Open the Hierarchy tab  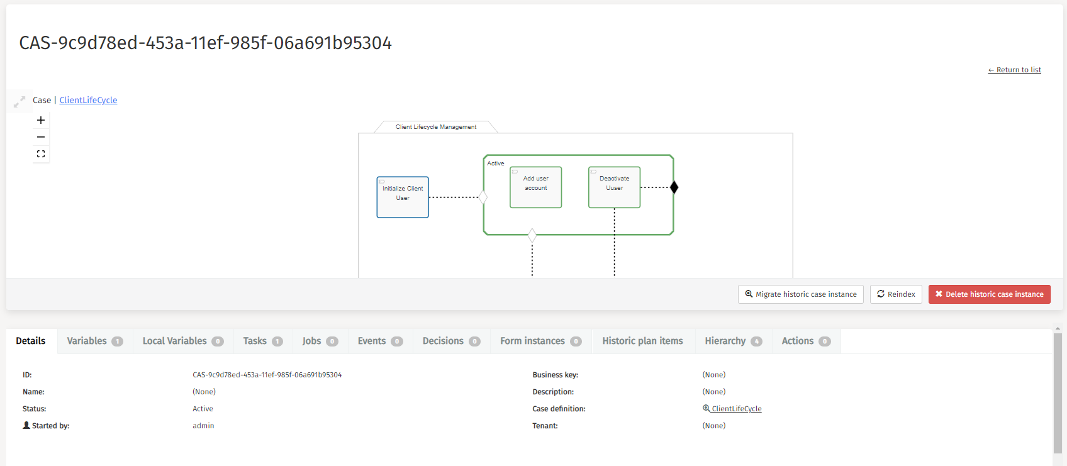coord(733,341)
